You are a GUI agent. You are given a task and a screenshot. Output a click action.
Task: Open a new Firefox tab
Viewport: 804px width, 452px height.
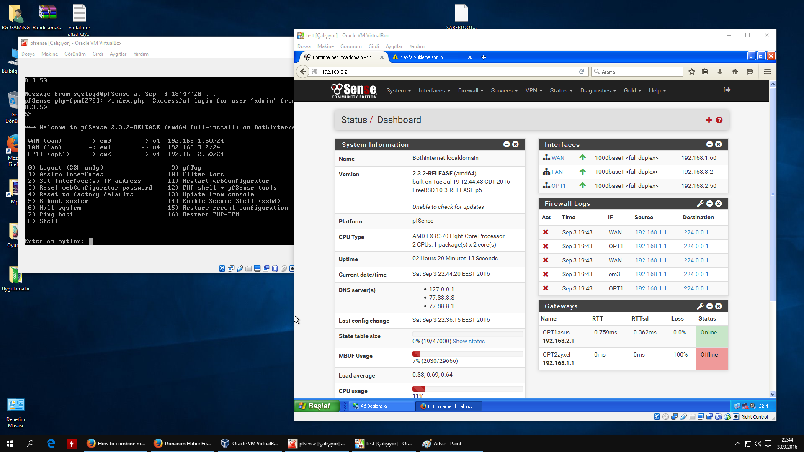pyautogui.click(x=484, y=57)
